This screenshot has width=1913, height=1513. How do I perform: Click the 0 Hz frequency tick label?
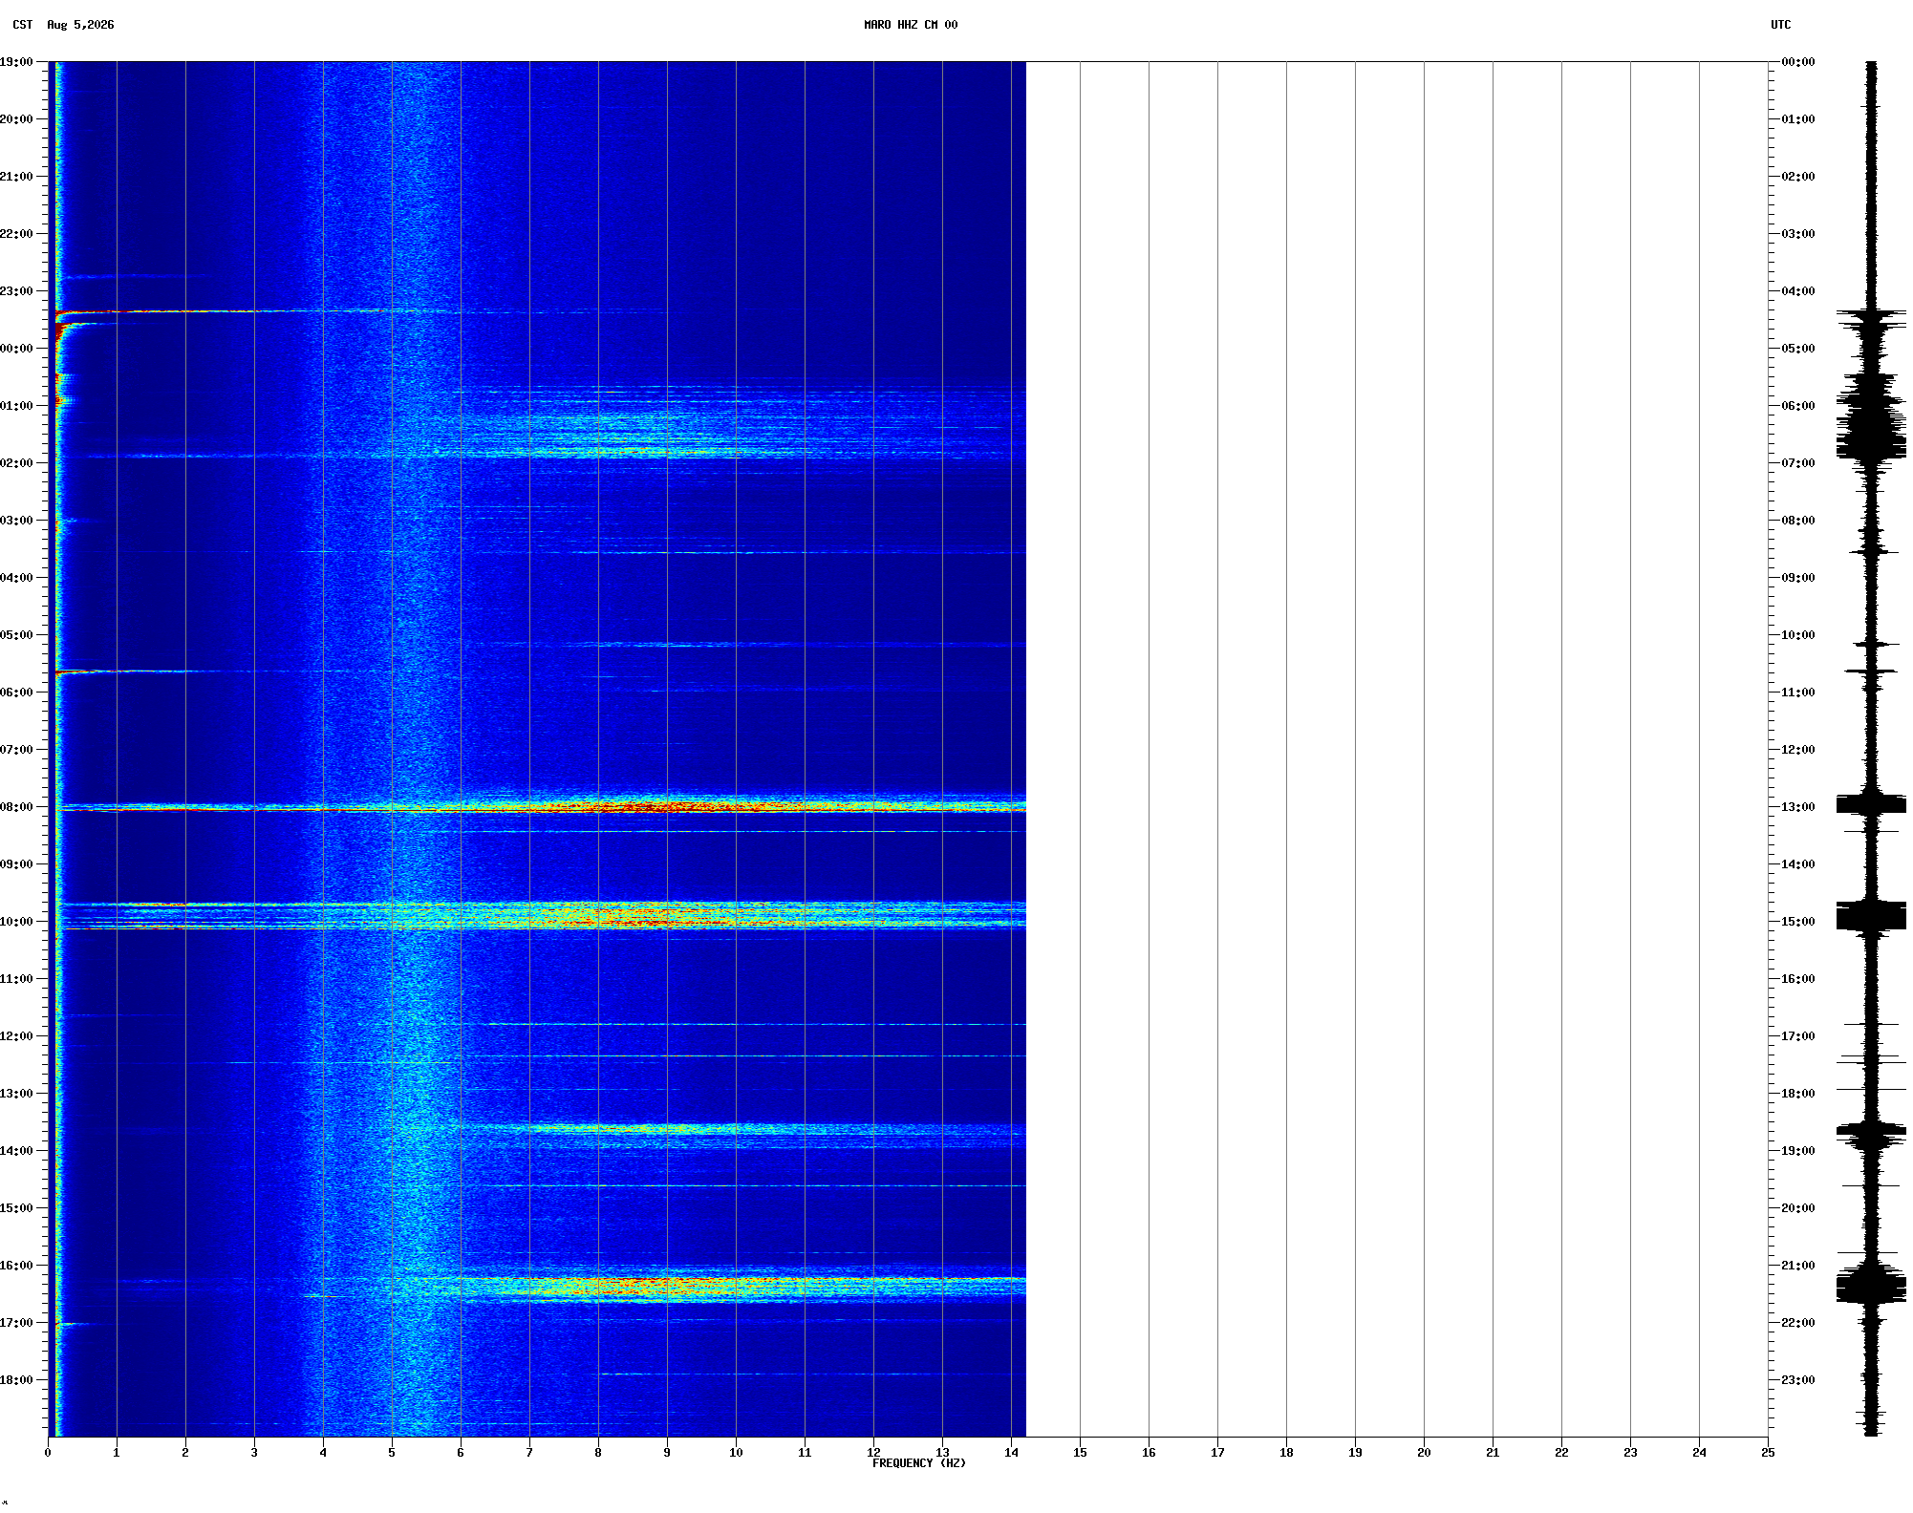(48, 1453)
